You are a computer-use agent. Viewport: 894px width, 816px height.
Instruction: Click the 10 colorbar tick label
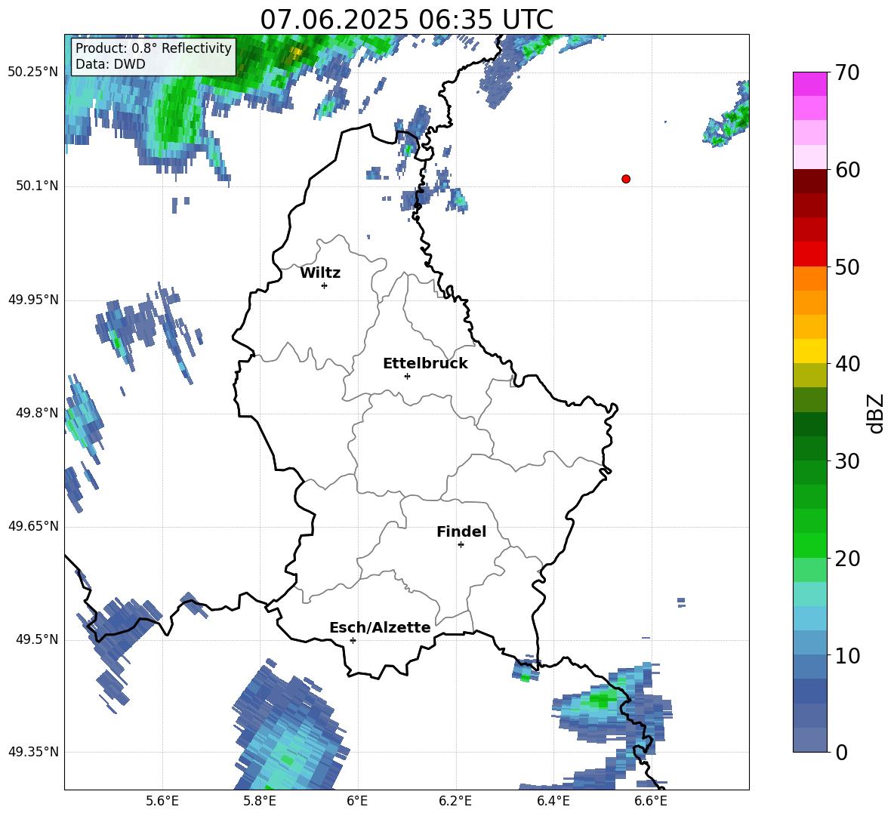pos(847,655)
